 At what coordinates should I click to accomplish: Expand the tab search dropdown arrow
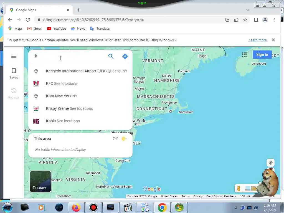click(x=248, y=10)
